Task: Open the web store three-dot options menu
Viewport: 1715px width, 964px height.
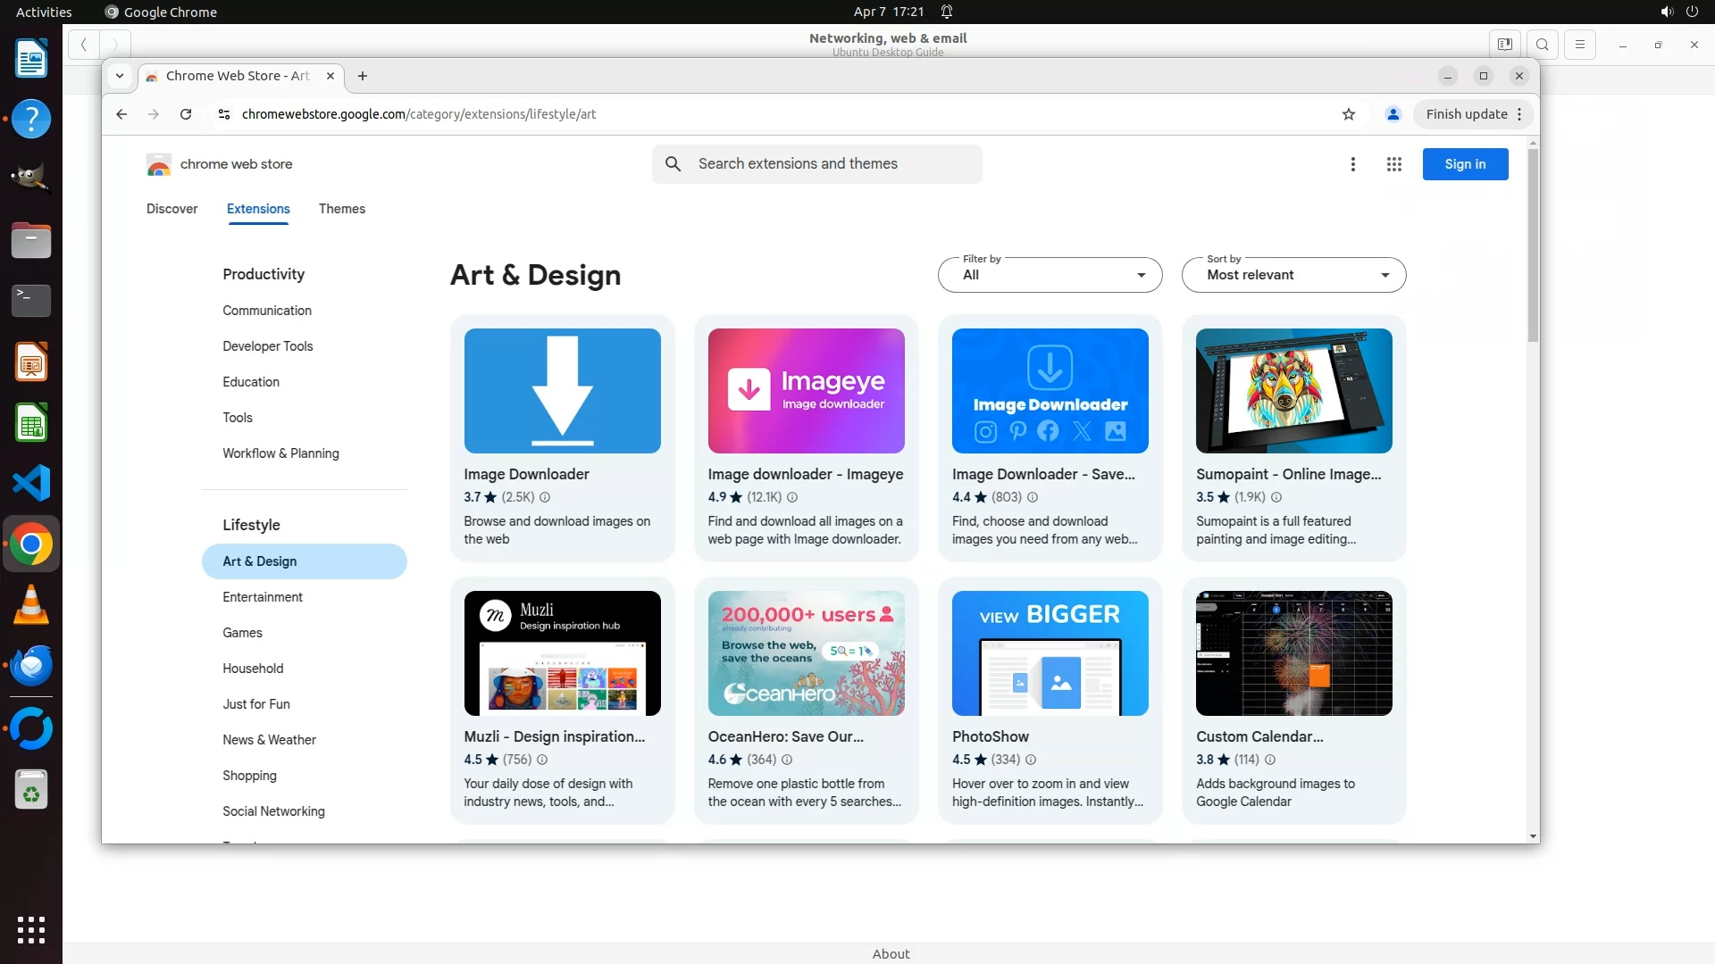Action: click(1353, 164)
